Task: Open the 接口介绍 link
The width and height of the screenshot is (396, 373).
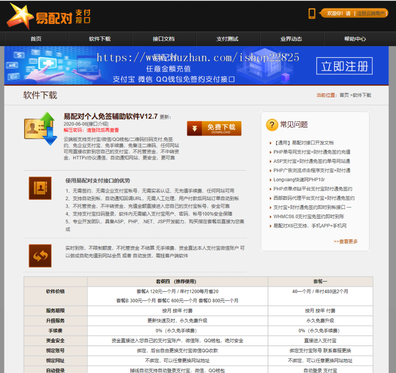Action: coord(98,124)
